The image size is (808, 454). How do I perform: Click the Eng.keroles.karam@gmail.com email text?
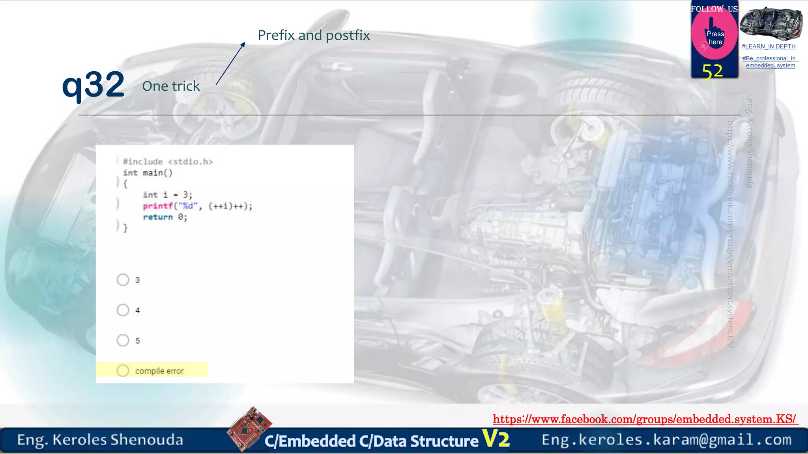(666, 439)
